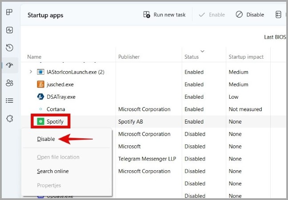288x200 pixels.
Task: Click the Medium impact for IAStorIconLaunch.exe
Action: tap(238, 72)
